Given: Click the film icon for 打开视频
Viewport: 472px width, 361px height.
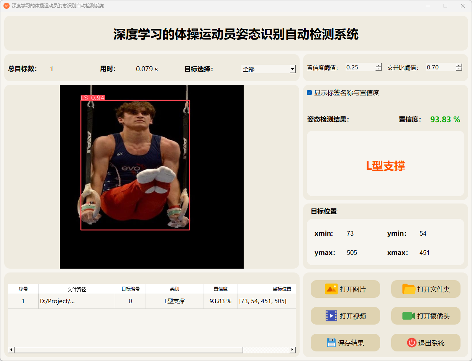Looking at the screenshot, I should click(x=331, y=316).
